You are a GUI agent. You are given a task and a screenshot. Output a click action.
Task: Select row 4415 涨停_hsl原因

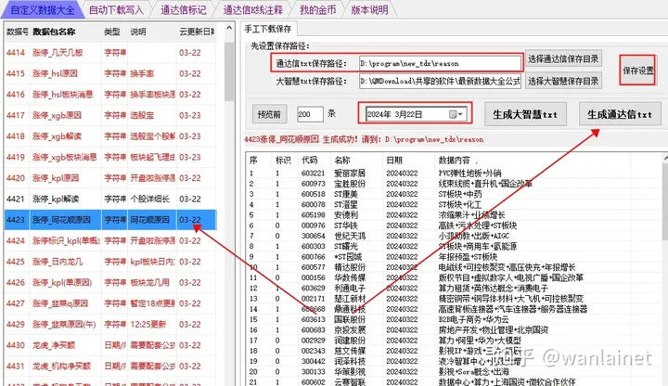coord(110,73)
